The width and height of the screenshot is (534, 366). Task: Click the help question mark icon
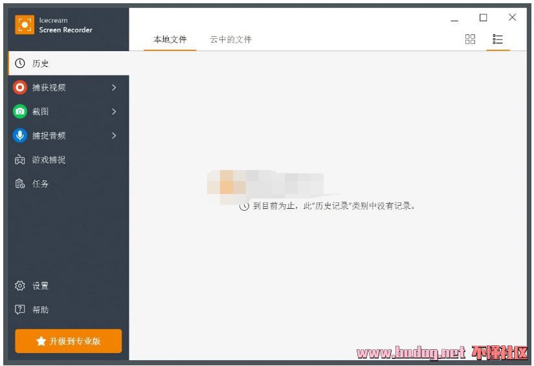point(20,310)
